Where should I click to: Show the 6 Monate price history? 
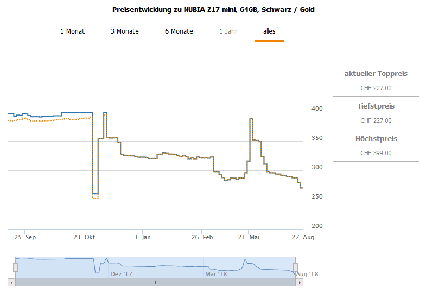[179, 31]
